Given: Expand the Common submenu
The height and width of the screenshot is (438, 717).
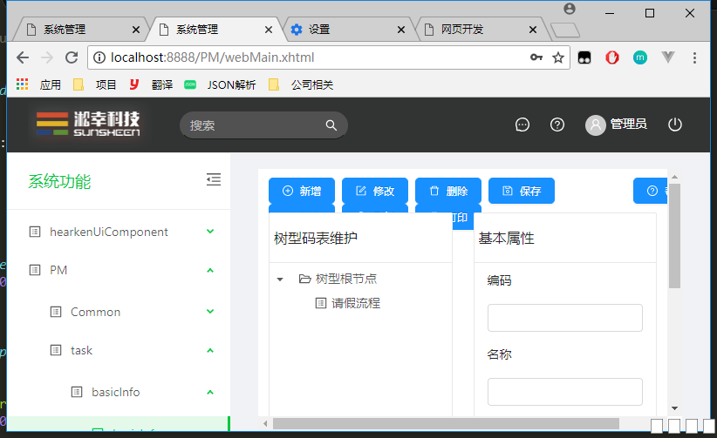Looking at the screenshot, I should click(209, 312).
